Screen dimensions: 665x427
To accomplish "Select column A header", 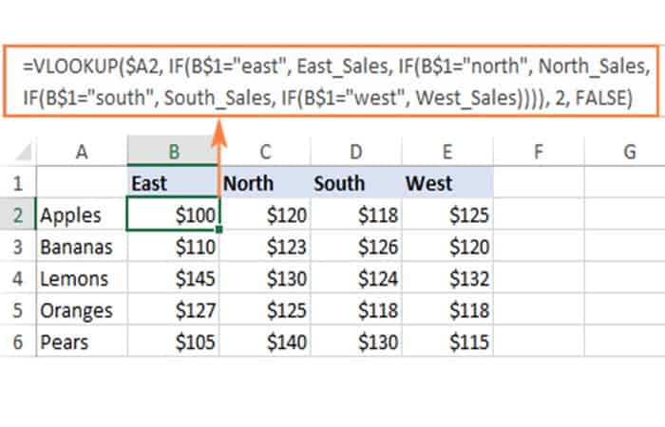I will (82, 150).
